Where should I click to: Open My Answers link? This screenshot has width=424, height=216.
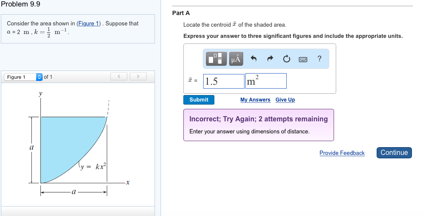pos(255,100)
